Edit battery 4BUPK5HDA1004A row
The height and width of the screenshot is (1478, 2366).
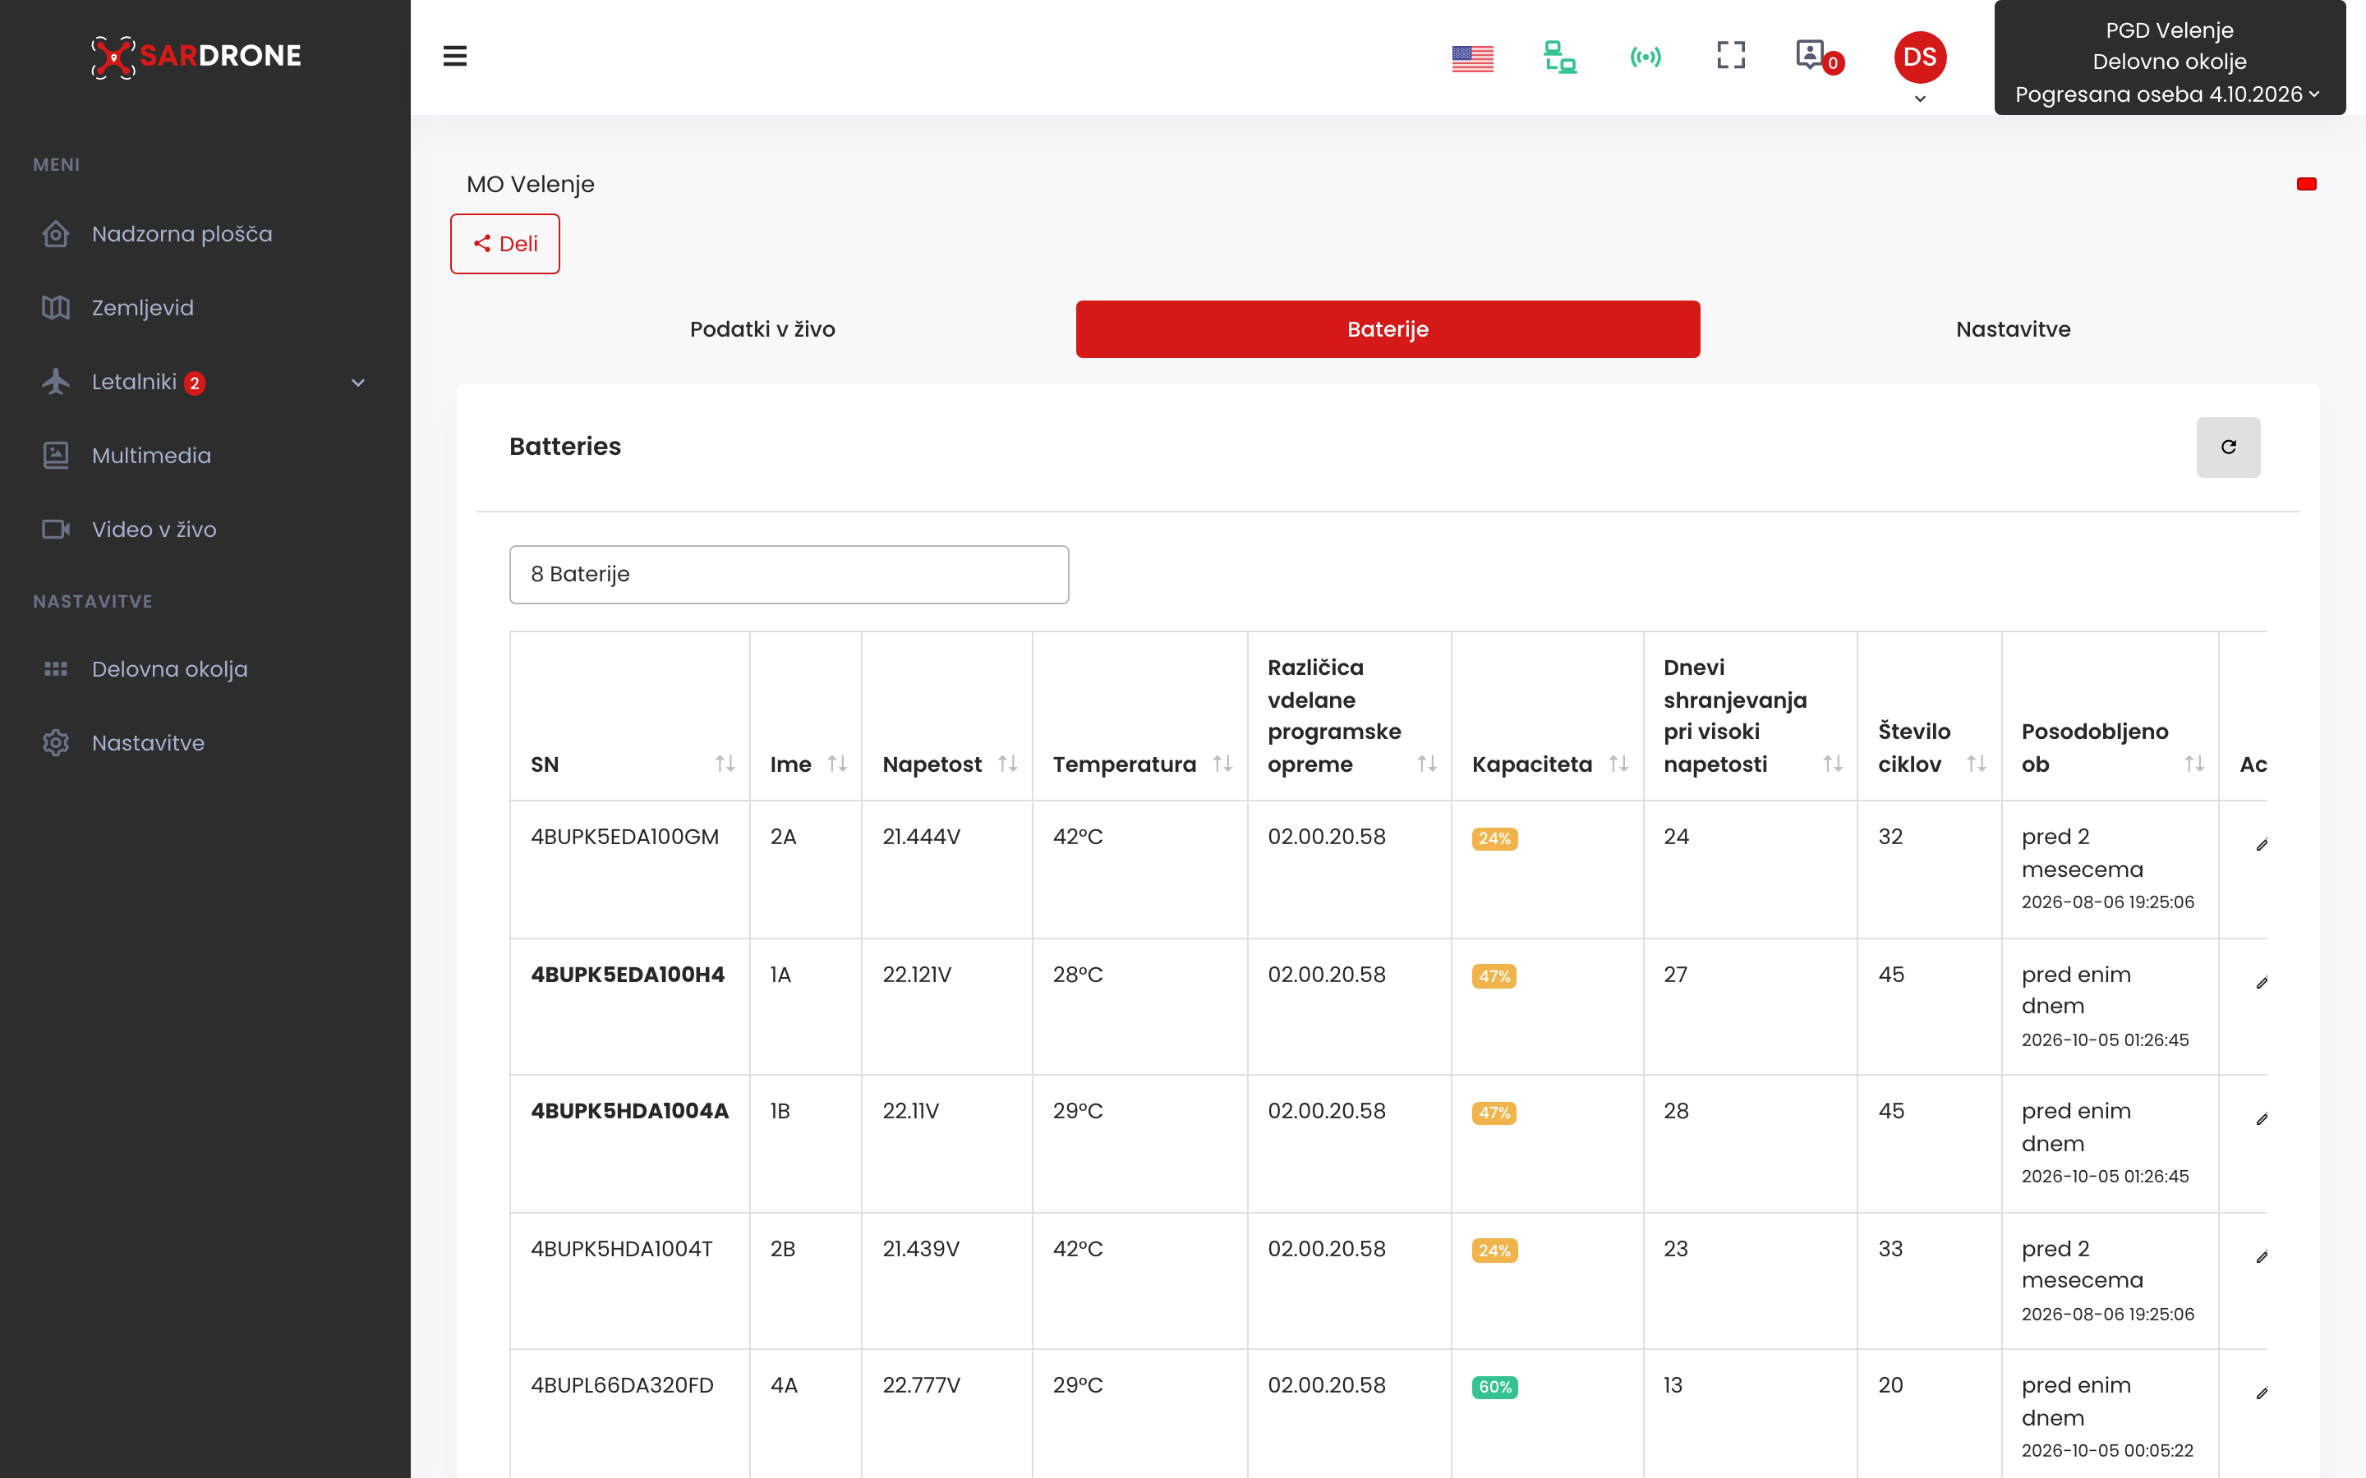tap(2262, 1119)
